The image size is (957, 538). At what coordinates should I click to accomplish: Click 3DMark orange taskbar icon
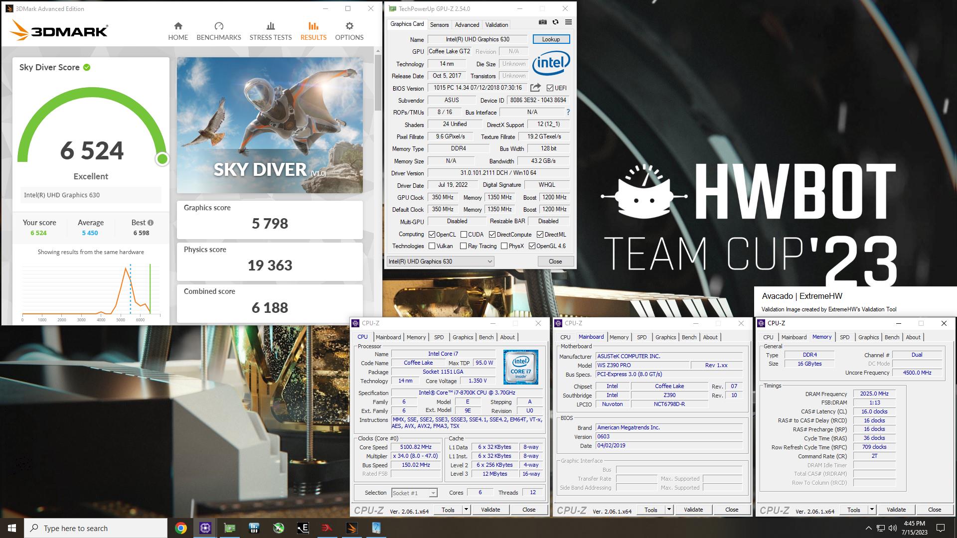[x=351, y=528]
